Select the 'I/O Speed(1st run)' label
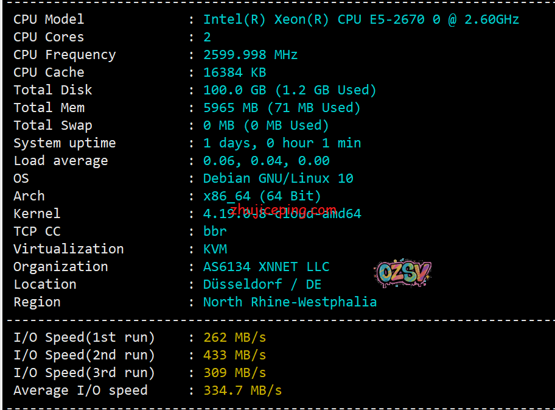This screenshot has width=555, height=410. pos(84,338)
